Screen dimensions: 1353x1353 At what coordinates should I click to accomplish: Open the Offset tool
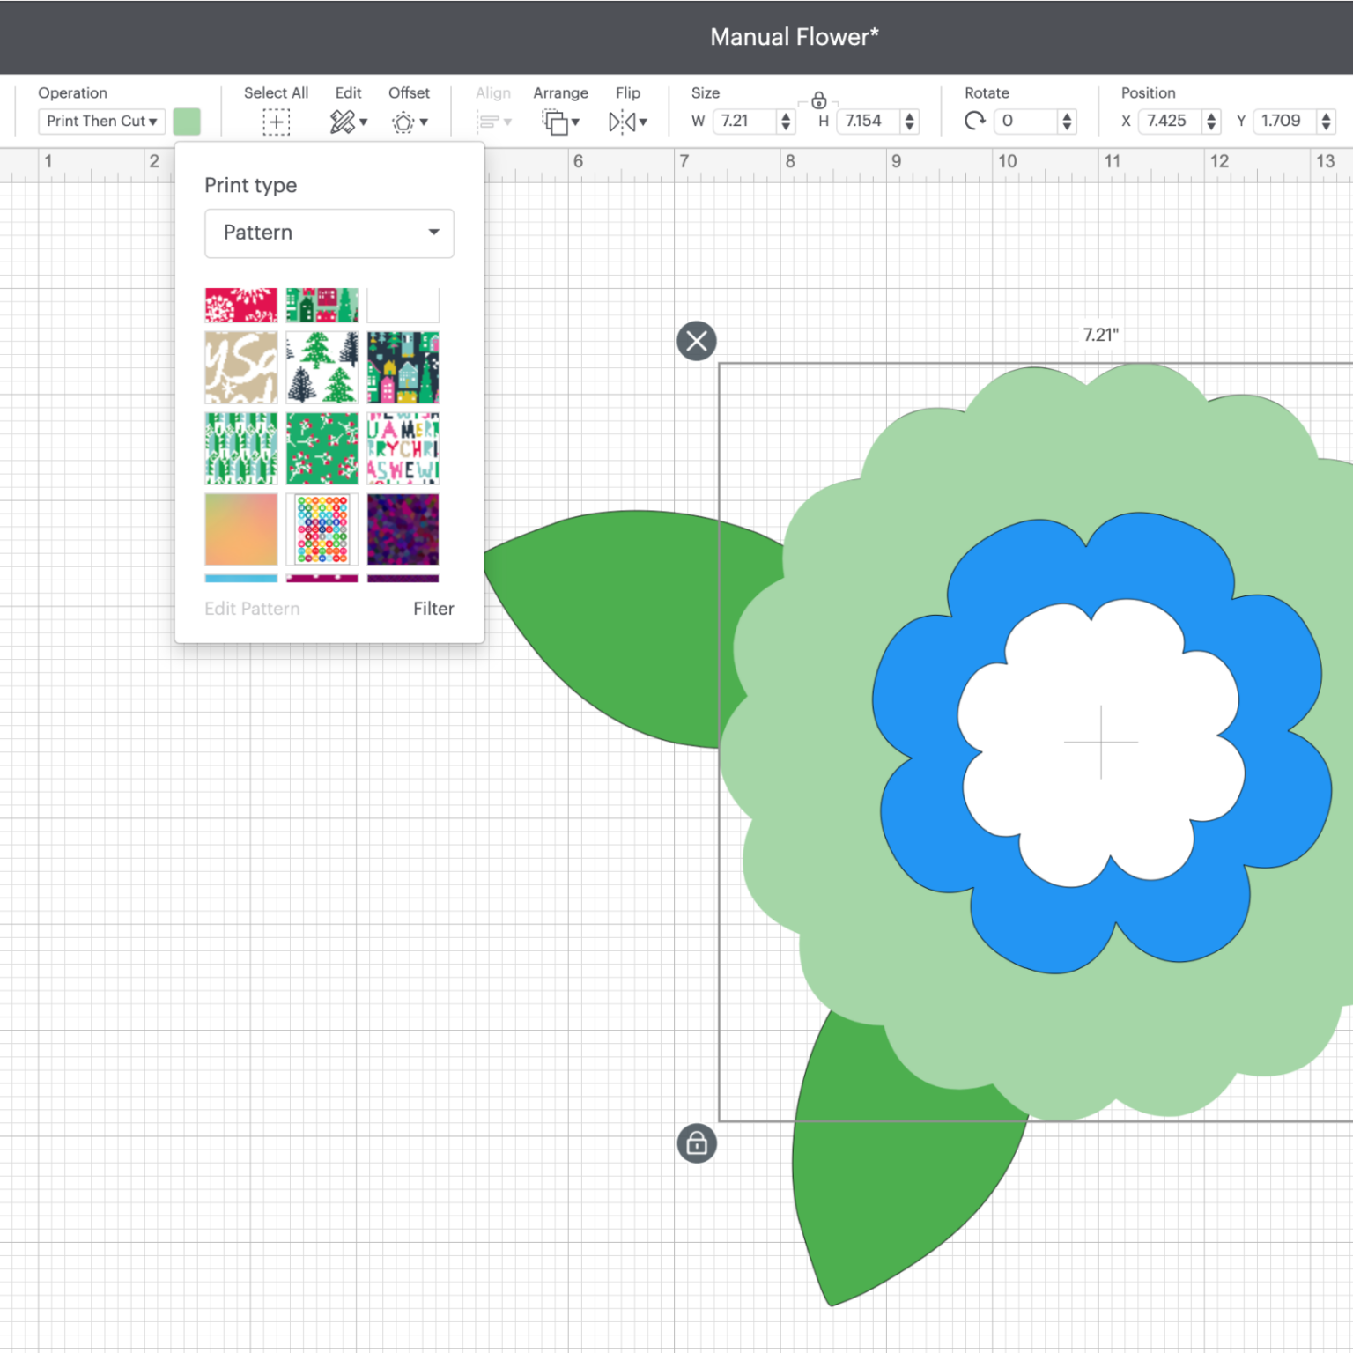[404, 122]
